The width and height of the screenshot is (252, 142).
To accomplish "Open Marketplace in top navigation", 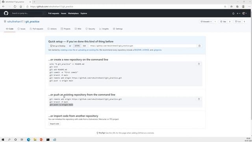I will pos(73,13).
